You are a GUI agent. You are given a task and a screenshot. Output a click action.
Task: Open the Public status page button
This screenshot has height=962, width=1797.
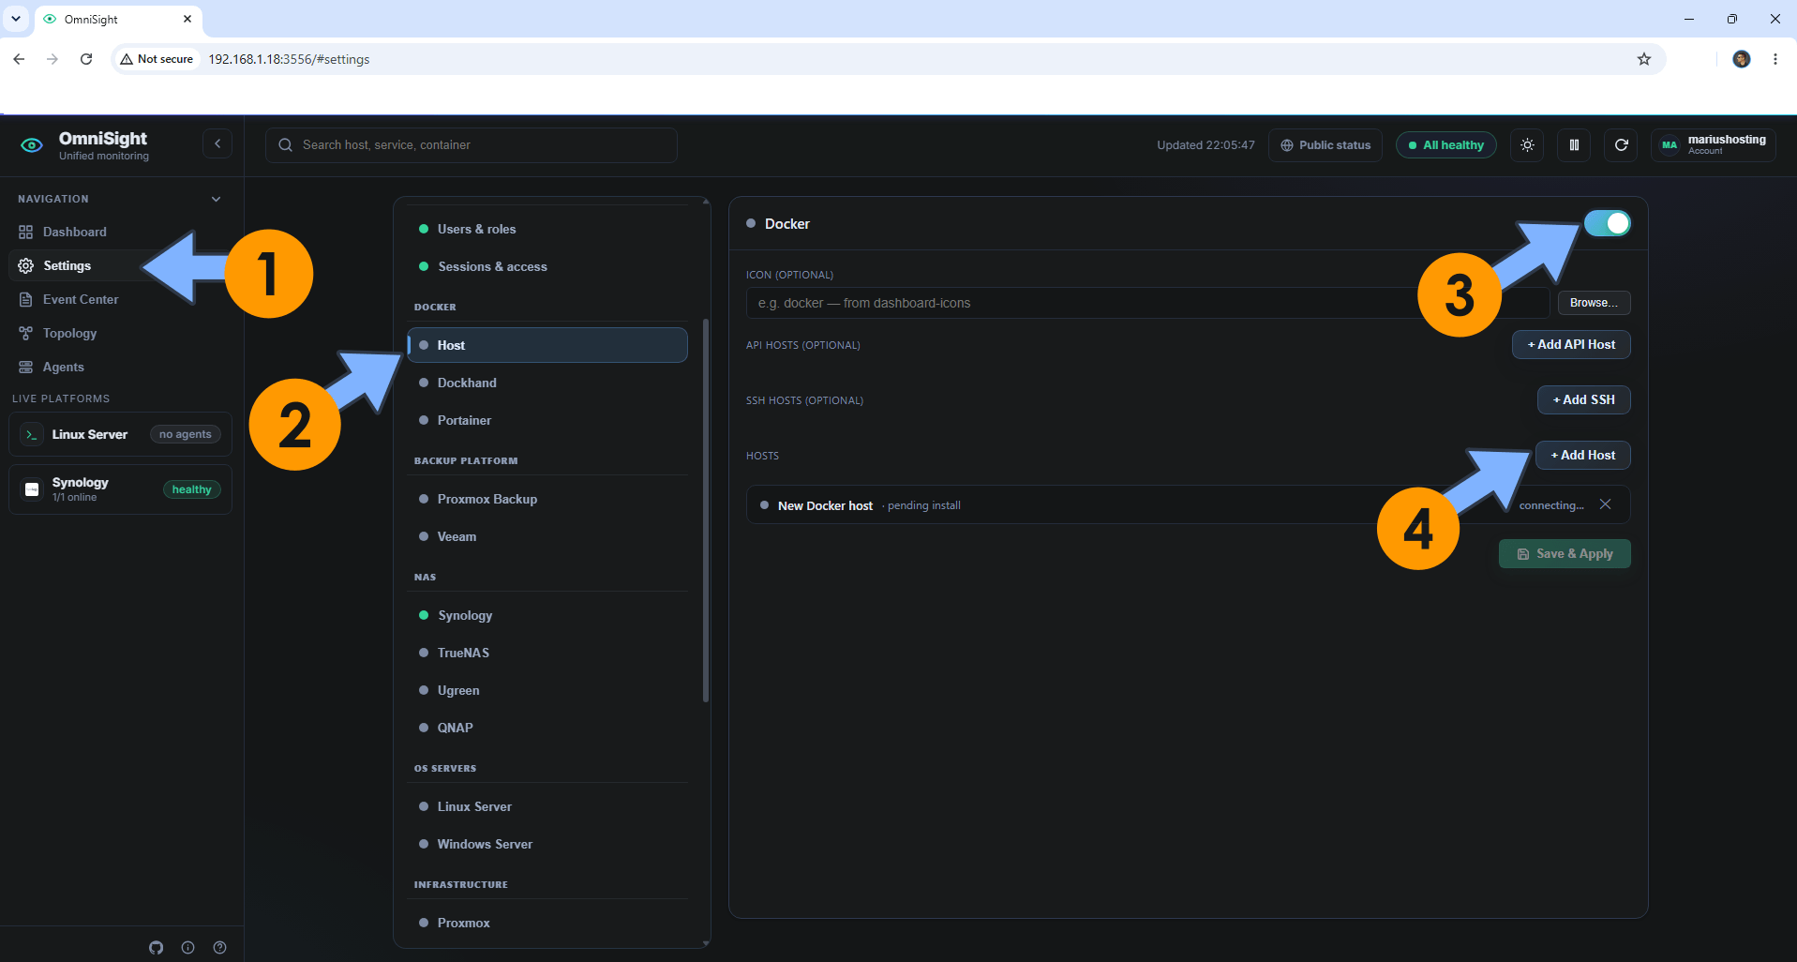click(x=1325, y=145)
